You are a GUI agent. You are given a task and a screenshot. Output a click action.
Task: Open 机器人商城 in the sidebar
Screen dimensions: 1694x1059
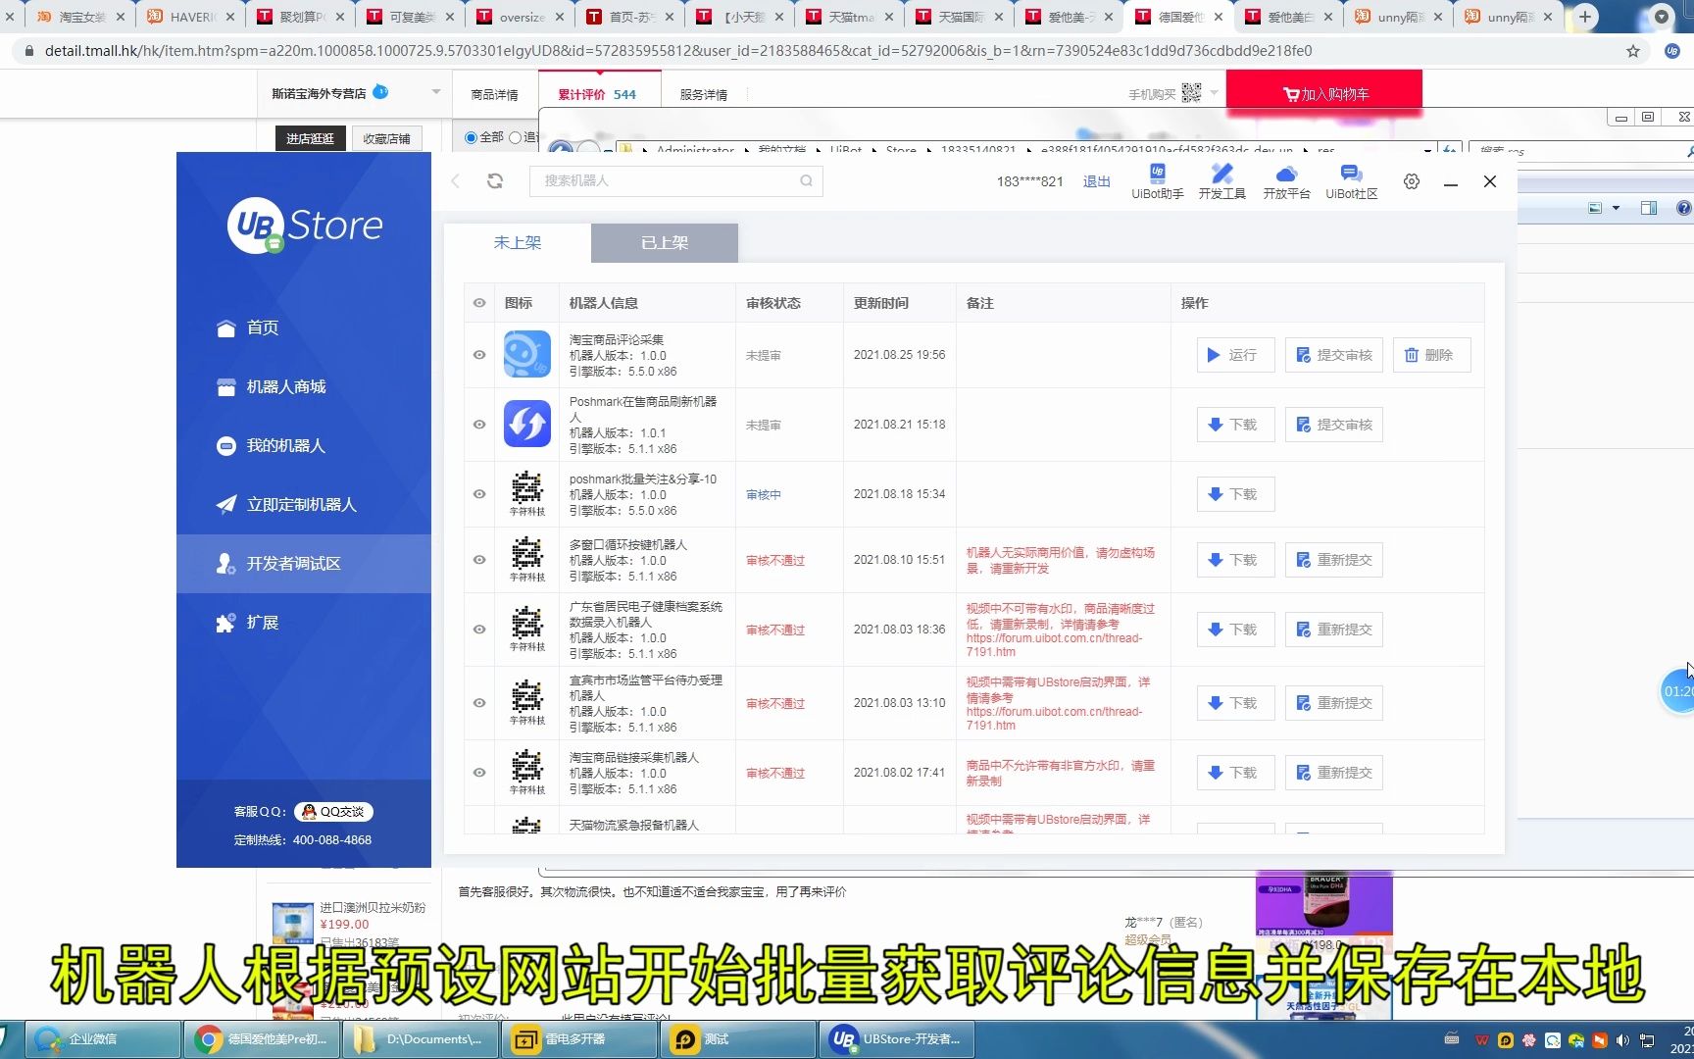click(x=304, y=386)
